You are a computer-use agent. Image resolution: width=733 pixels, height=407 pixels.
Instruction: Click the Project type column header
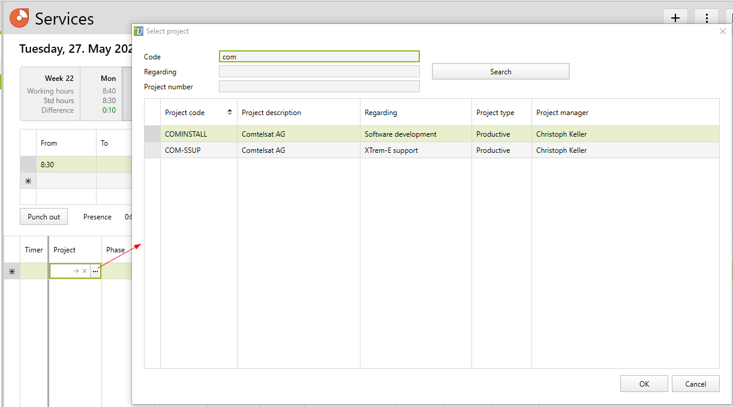[495, 113]
